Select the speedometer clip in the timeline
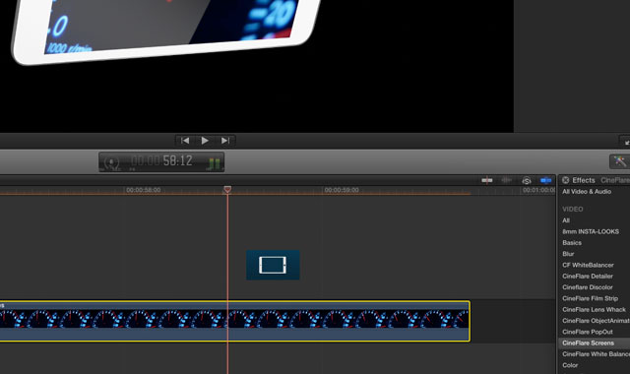The height and width of the screenshot is (374, 630). coord(234,322)
